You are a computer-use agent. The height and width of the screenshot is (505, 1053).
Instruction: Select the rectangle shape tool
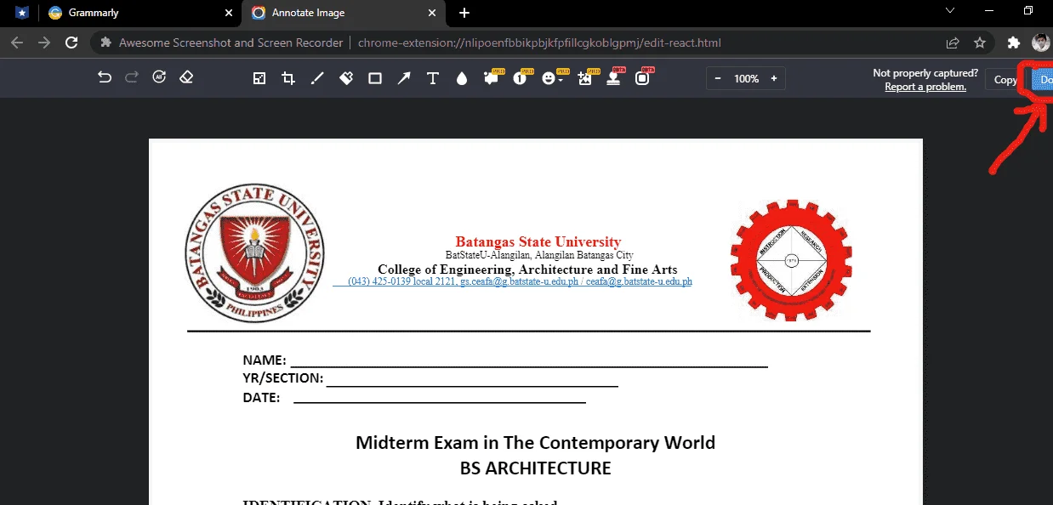pos(374,78)
